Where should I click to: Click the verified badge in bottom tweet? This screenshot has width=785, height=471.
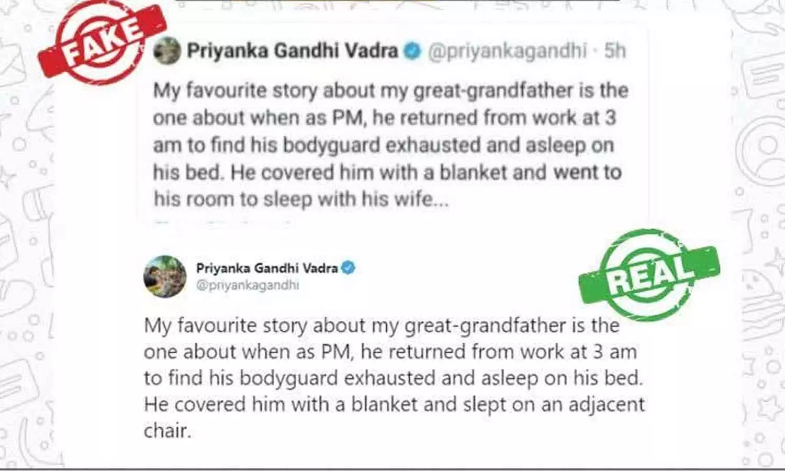(x=348, y=268)
